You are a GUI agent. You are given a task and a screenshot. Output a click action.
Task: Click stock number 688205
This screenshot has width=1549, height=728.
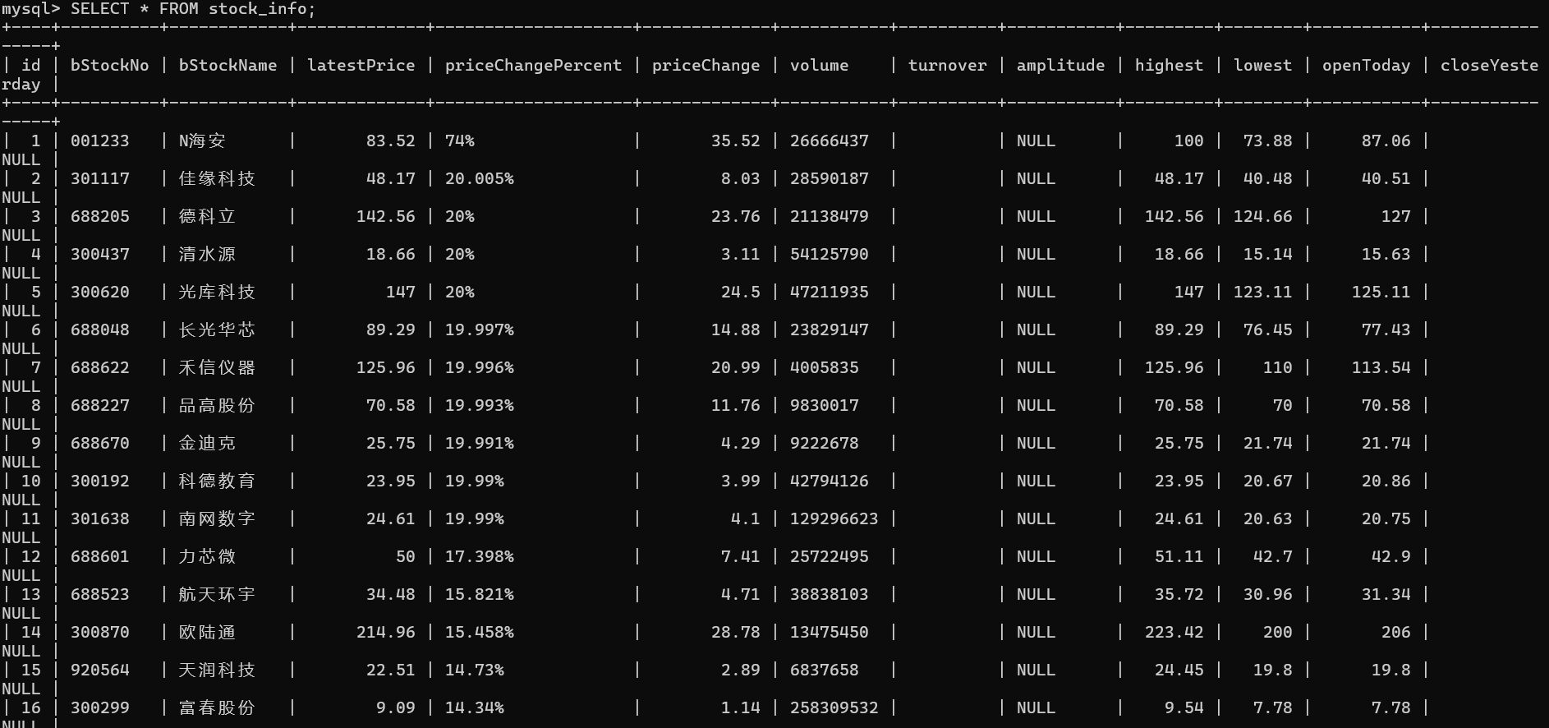pos(100,216)
